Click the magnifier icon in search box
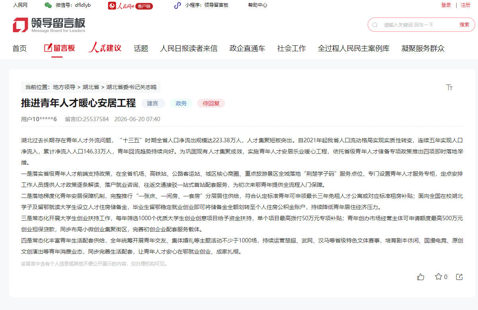This screenshot has height=310, width=478. (375, 25)
